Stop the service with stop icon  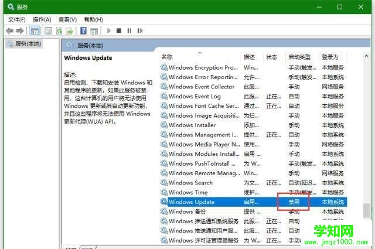tap(119, 30)
